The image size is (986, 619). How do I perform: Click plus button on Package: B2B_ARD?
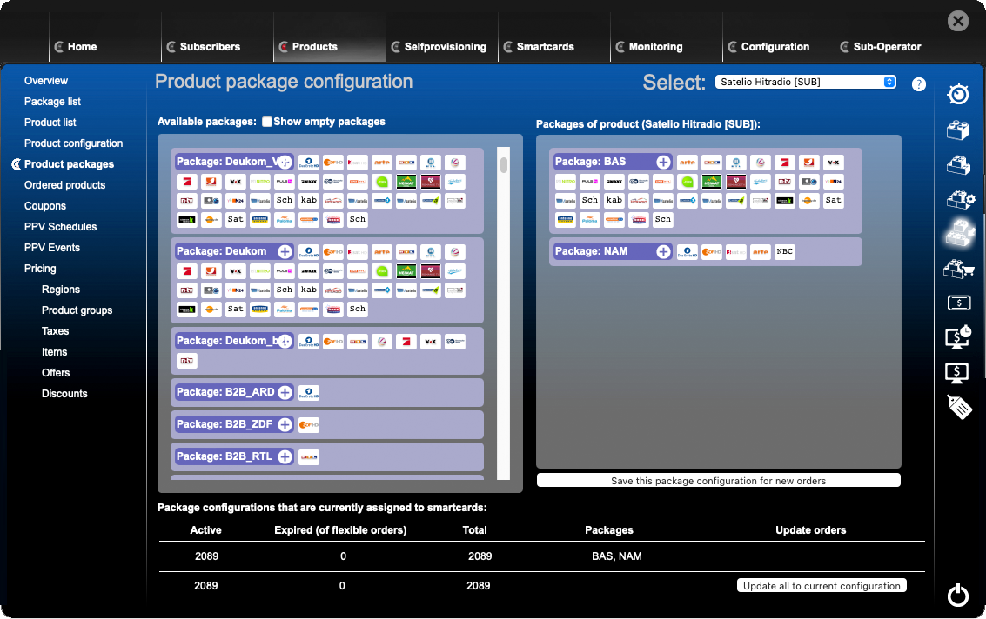[x=285, y=392]
